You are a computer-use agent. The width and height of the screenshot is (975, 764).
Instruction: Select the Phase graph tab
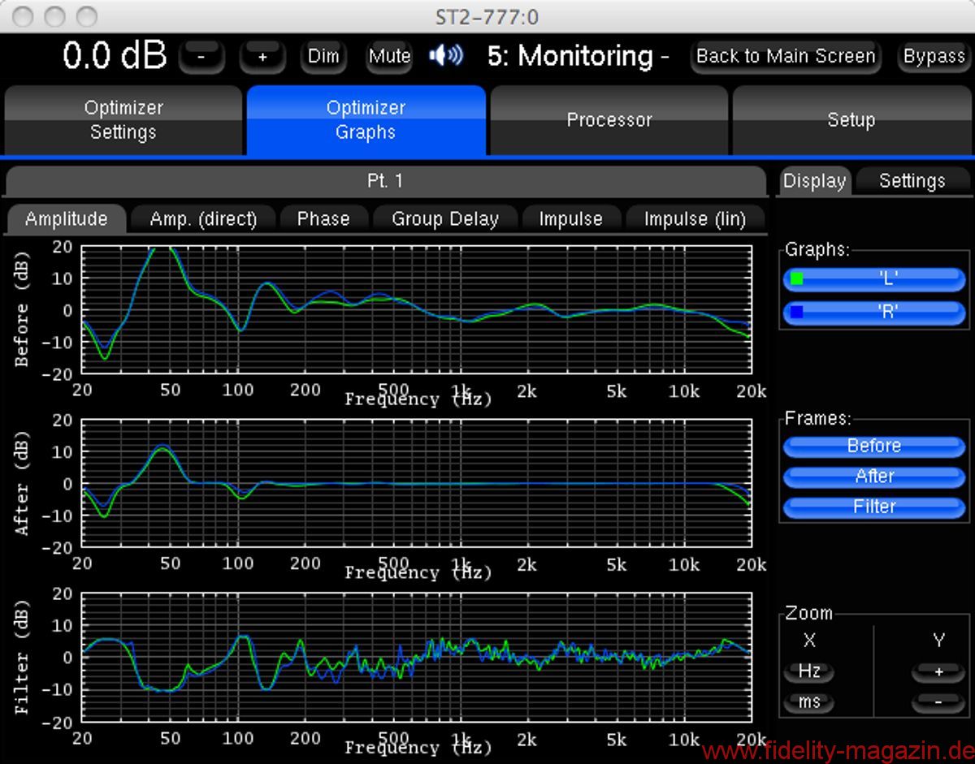pyautogui.click(x=323, y=219)
